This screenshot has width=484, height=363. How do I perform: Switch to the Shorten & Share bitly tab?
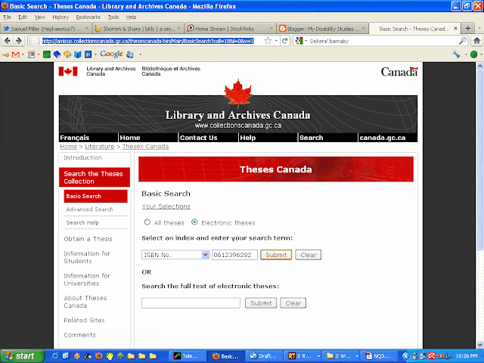pyautogui.click(x=138, y=29)
